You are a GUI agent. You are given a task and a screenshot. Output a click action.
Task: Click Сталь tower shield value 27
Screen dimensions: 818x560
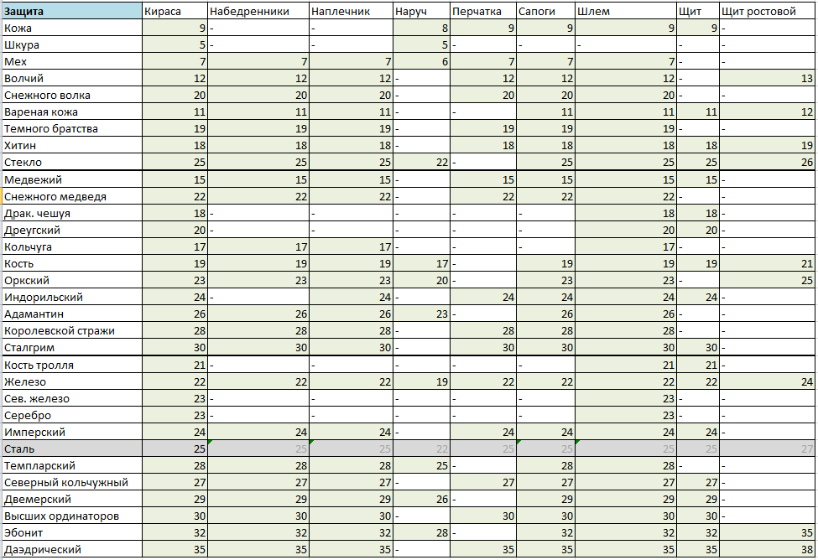[767, 449]
